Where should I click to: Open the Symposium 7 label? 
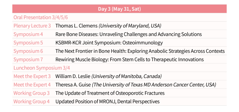coord(28,59)
